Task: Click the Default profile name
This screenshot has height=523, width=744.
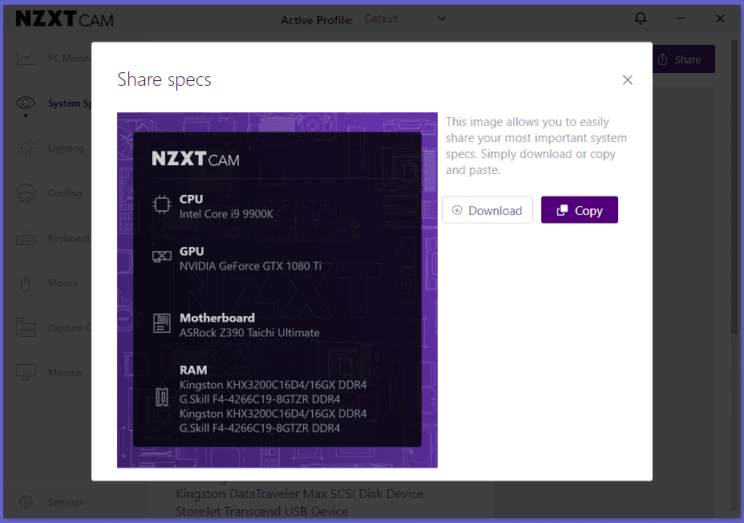Action: pos(381,19)
